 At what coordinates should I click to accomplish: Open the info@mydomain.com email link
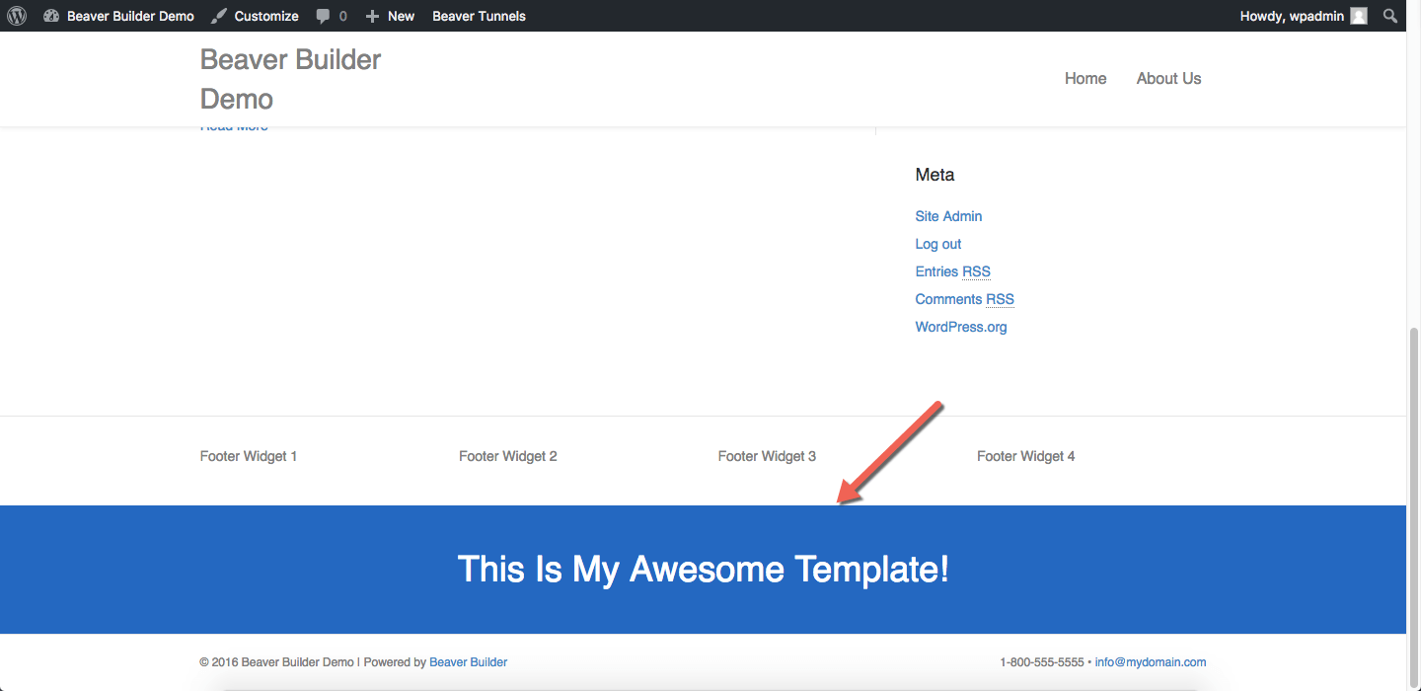pos(1150,661)
